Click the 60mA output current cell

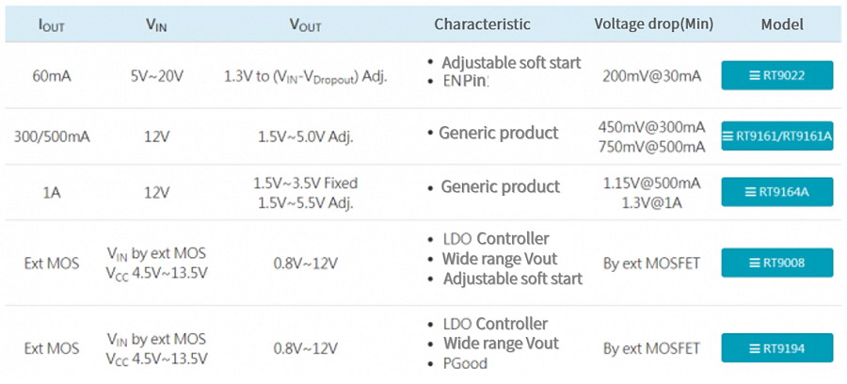pyautogui.click(x=52, y=76)
